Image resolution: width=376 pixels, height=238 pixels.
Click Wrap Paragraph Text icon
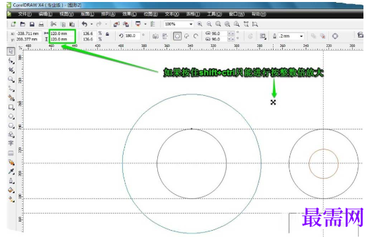263,36
